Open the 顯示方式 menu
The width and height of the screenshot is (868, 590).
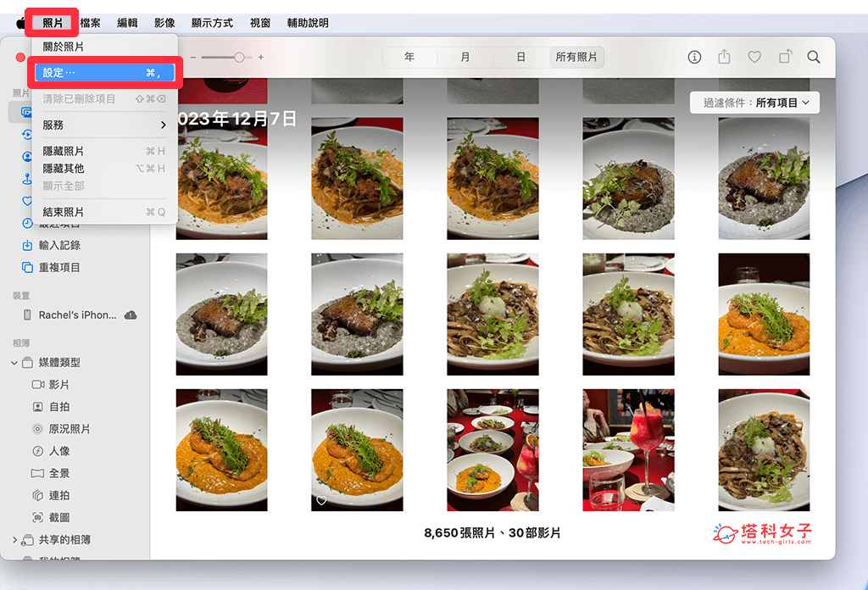(x=212, y=23)
